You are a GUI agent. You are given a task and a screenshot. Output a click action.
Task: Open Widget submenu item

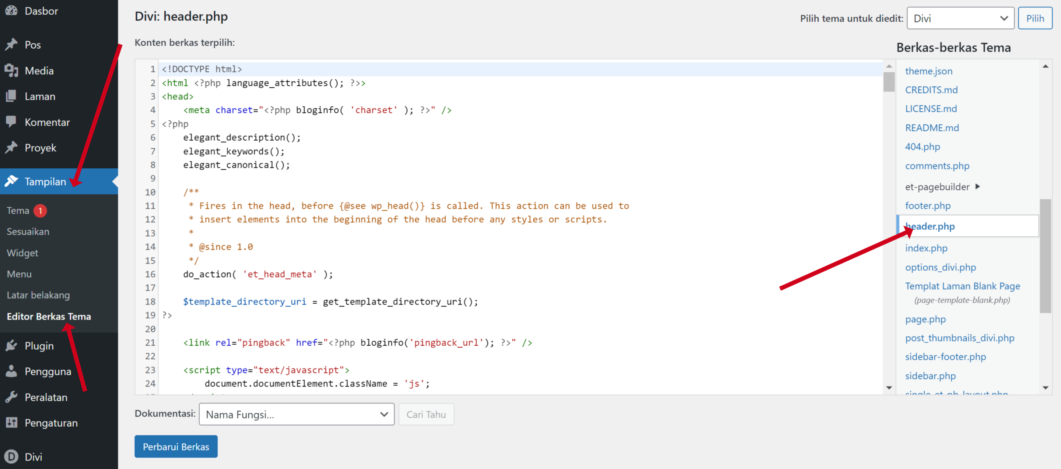22,253
